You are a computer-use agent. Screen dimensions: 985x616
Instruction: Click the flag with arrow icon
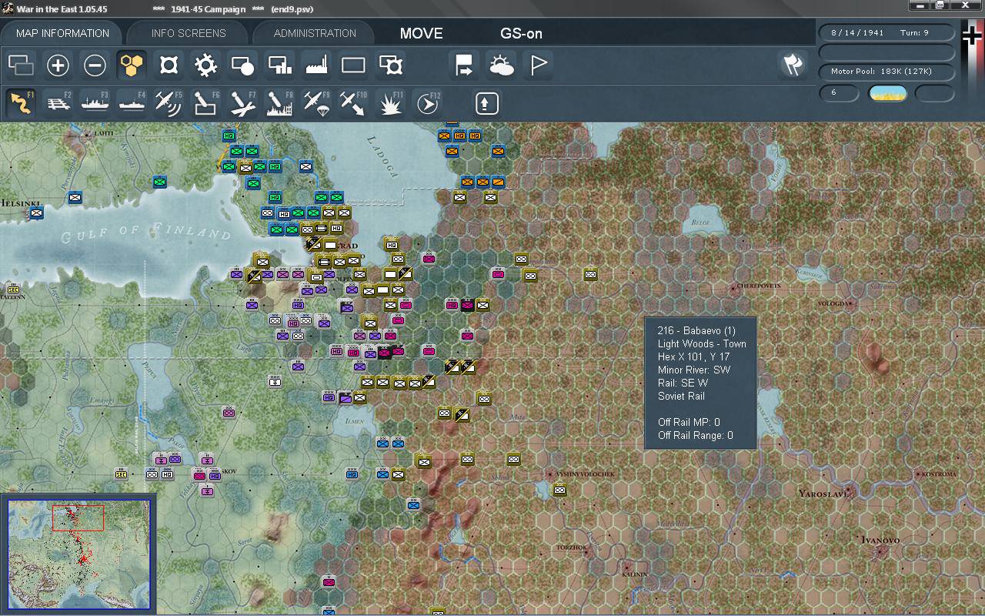464,65
